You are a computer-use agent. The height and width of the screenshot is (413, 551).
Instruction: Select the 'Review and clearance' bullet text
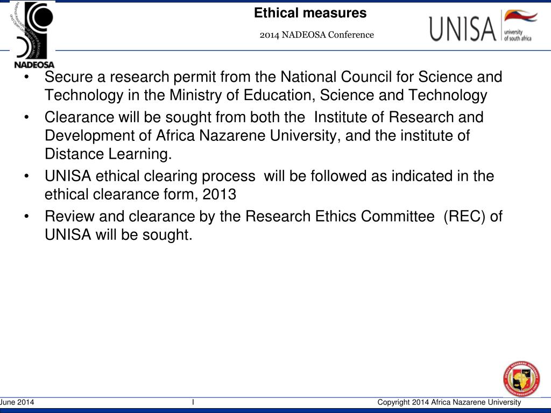pyautogui.click(x=273, y=225)
